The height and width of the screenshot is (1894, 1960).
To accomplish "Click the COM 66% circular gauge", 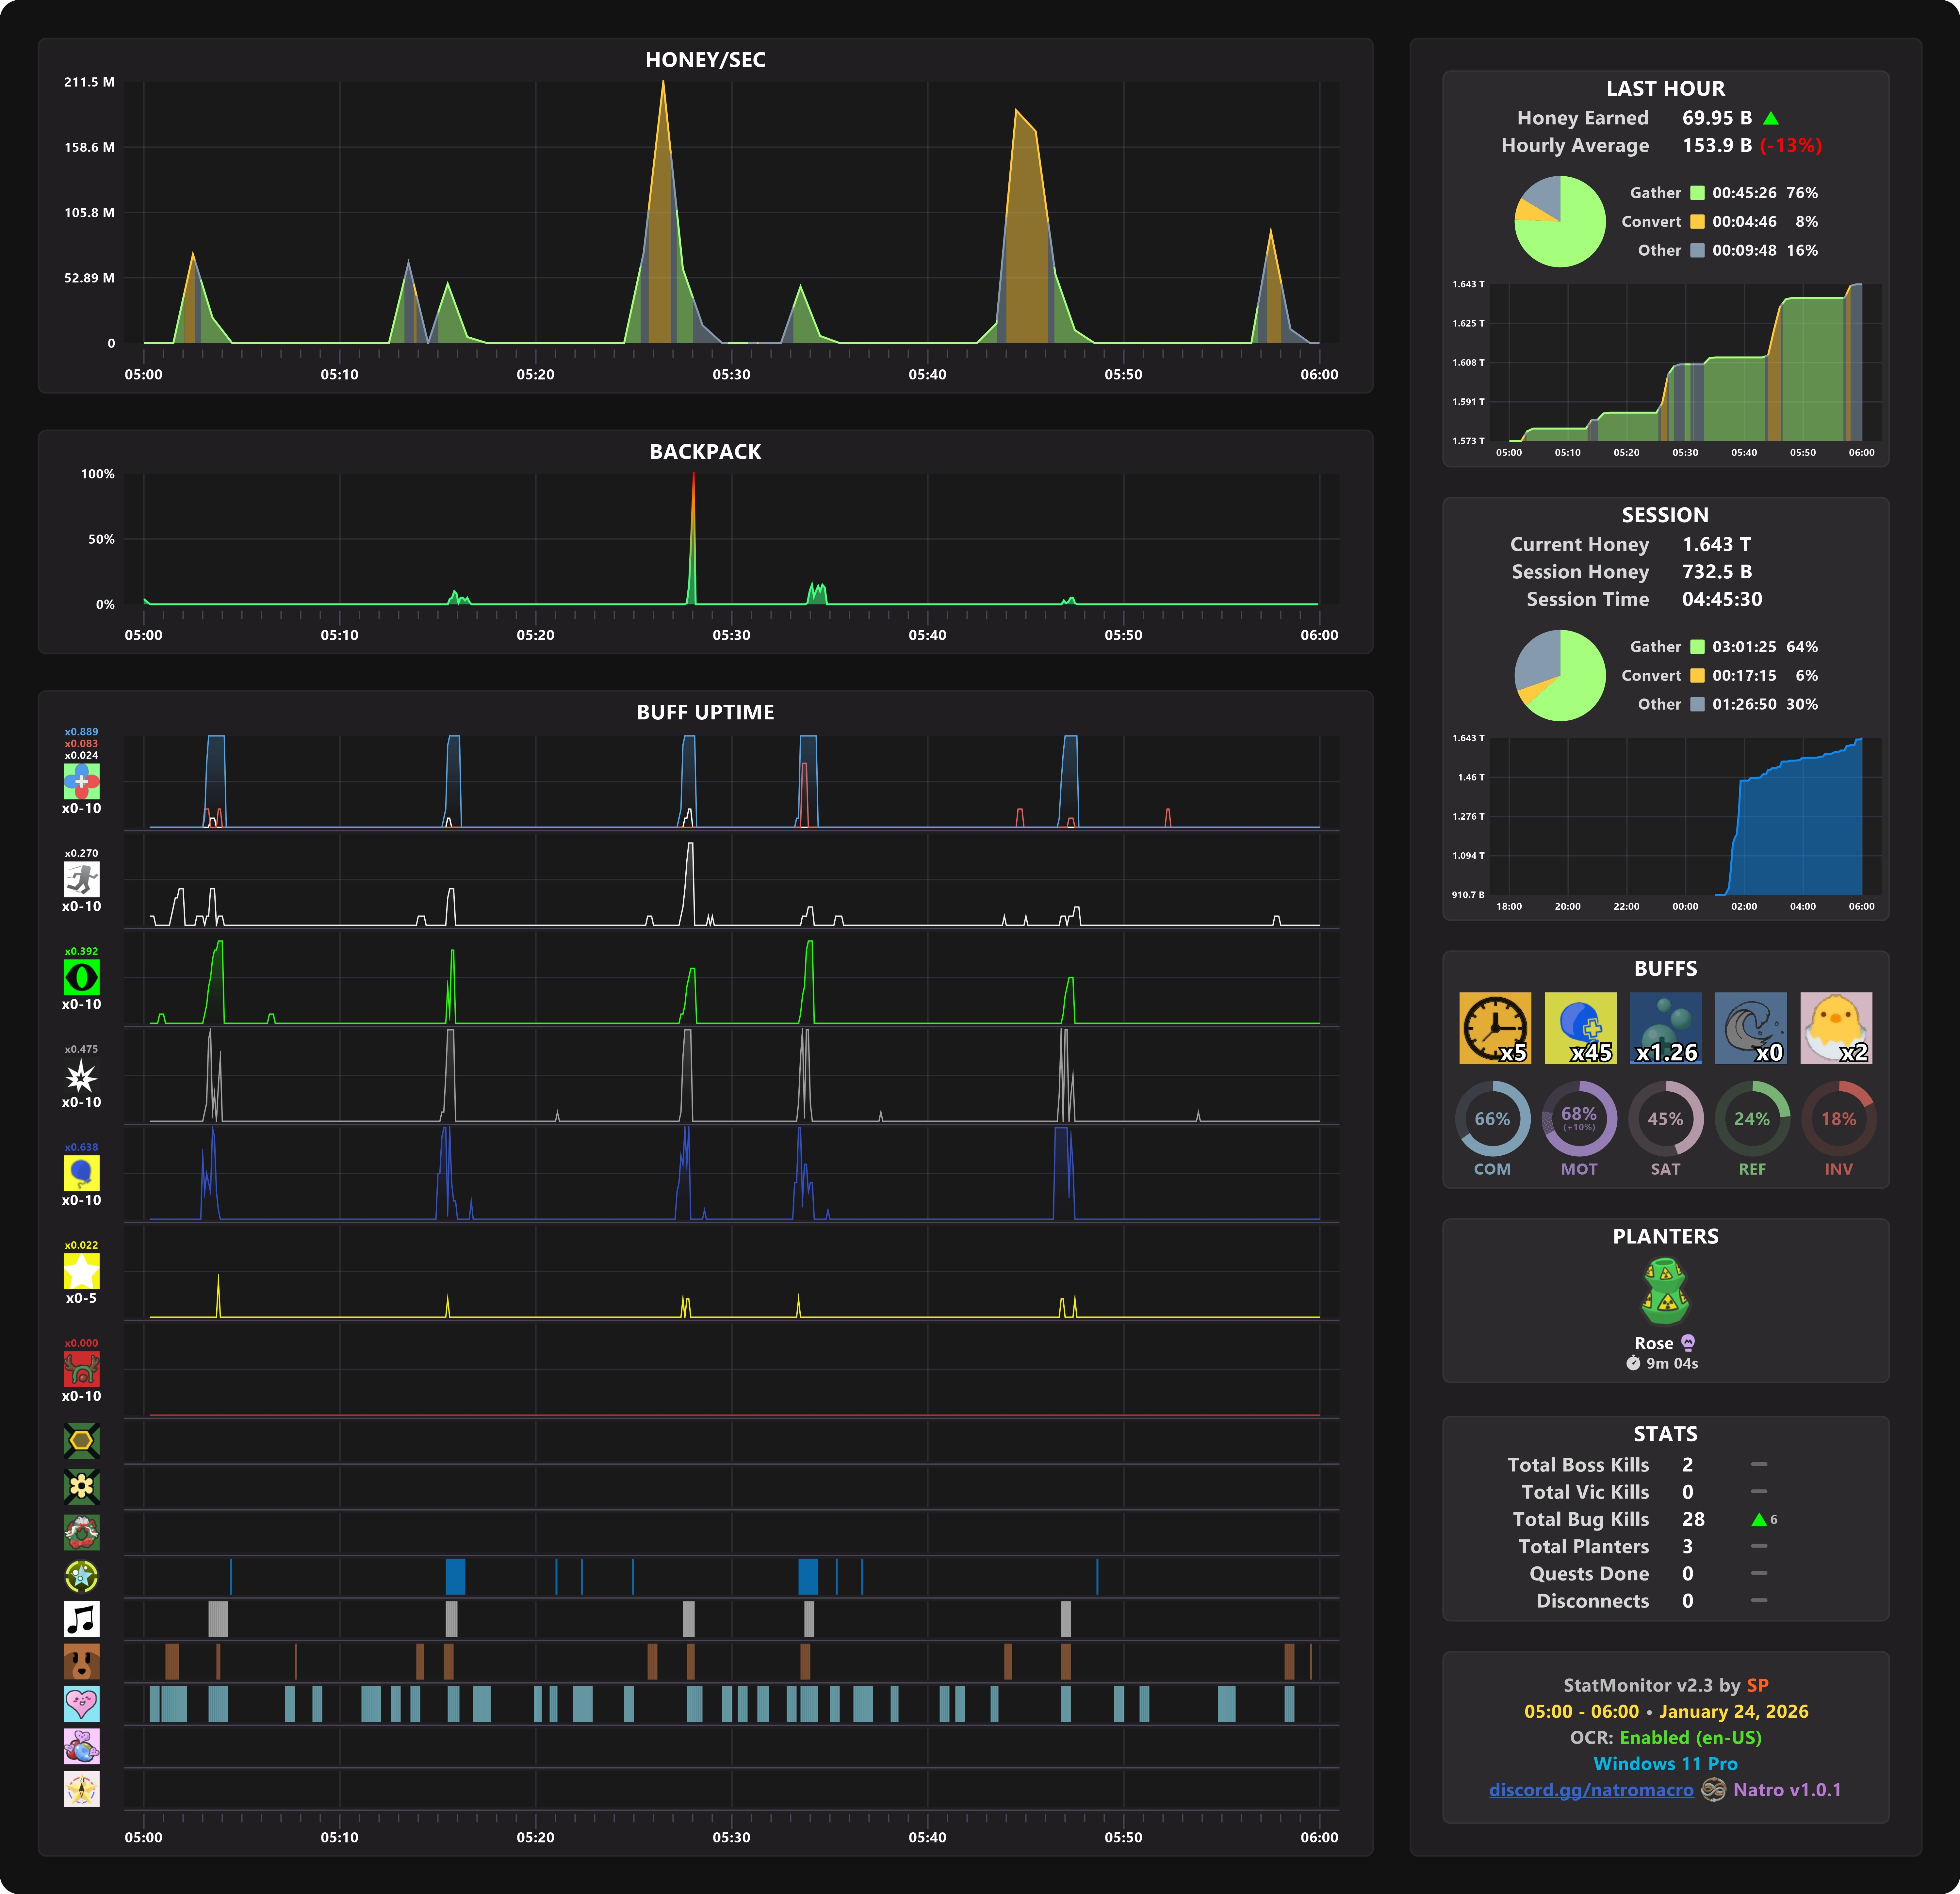I will point(1492,1119).
